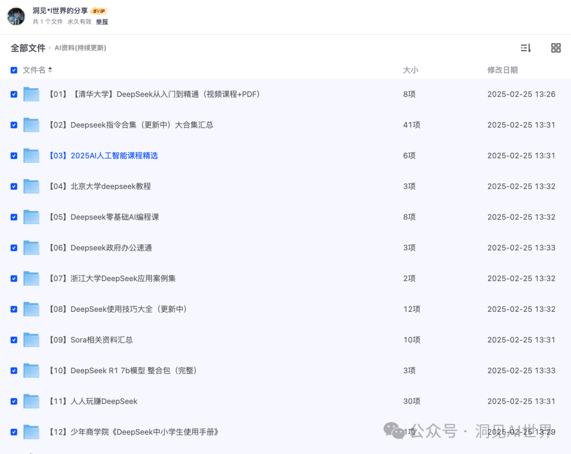The width and height of the screenshot is (571, 454).
Task: Open 【05】Deepseek零基础AI编程课 folder name
Action: (x=104, y=217)
